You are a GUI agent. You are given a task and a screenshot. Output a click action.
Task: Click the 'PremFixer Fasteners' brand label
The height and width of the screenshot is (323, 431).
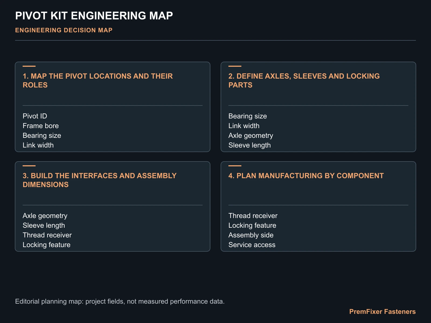[x=383, y=311]
